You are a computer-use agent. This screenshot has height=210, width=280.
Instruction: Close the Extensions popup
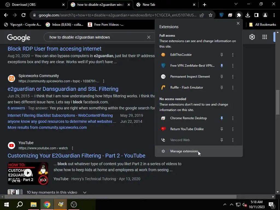click(238, 23)
